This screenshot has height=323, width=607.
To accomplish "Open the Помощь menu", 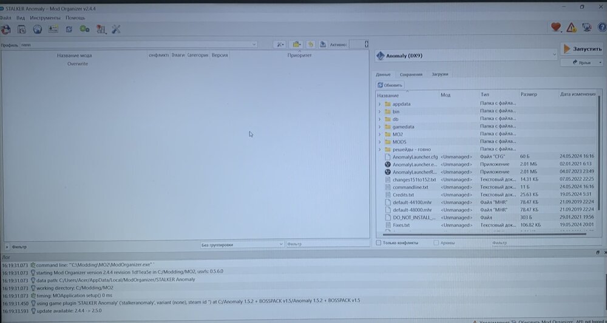I will click(x=75, y=18).
